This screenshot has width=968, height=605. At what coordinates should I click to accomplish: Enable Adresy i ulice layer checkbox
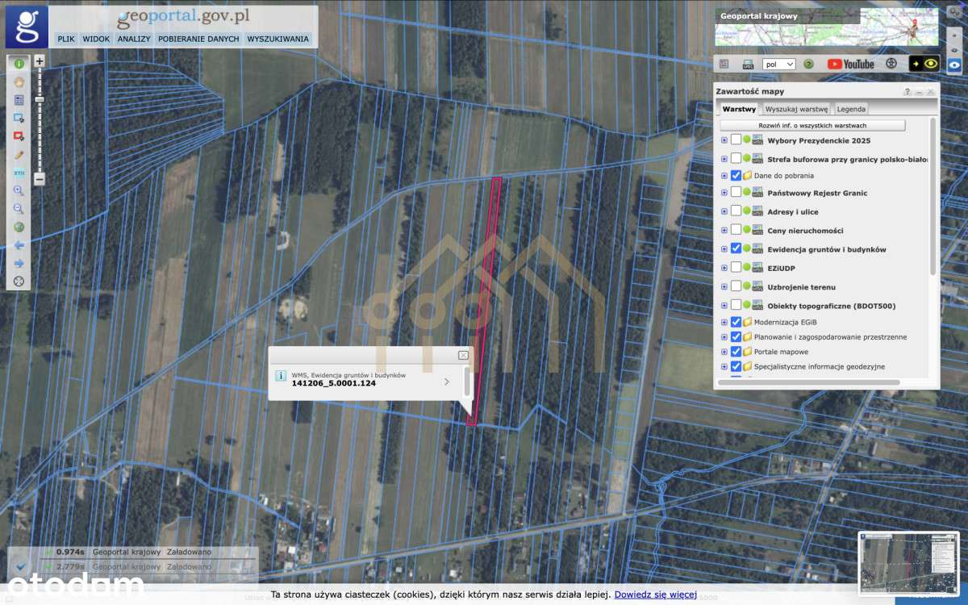pyautogui.click(x=736, y=211)
